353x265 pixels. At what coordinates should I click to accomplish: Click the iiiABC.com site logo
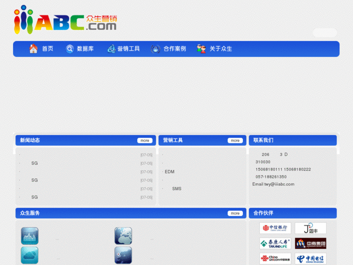tap(65, 20)
